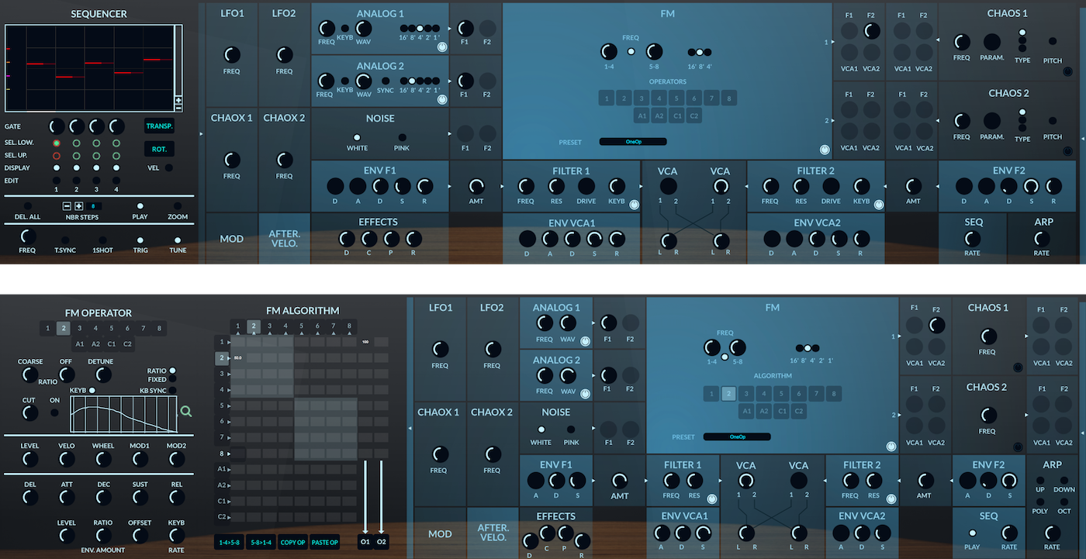
Task: Enable KB SYNC in the FM Operator
Action: 172,390
